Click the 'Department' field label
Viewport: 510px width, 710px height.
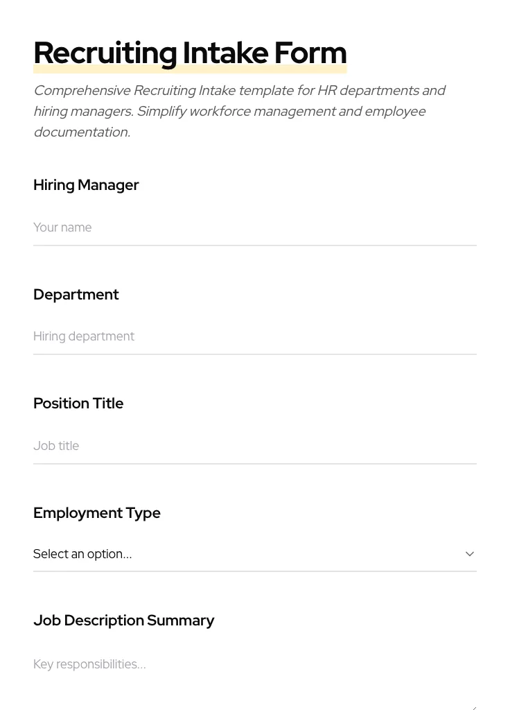pos(76,295)
